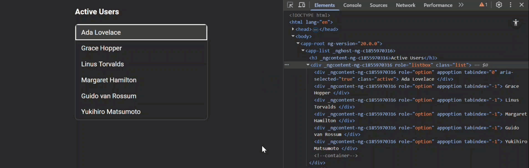Switch to the Console tab
Screen dimensions: 529x168
point(352,5)
